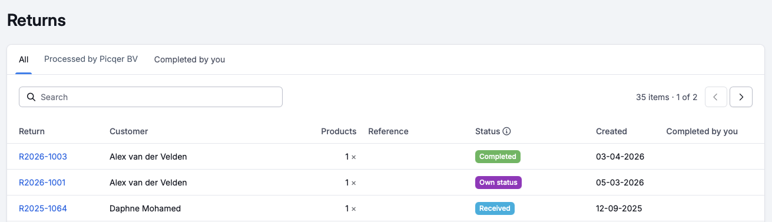Click created date 12-09-2025

[x=619, y=208]
